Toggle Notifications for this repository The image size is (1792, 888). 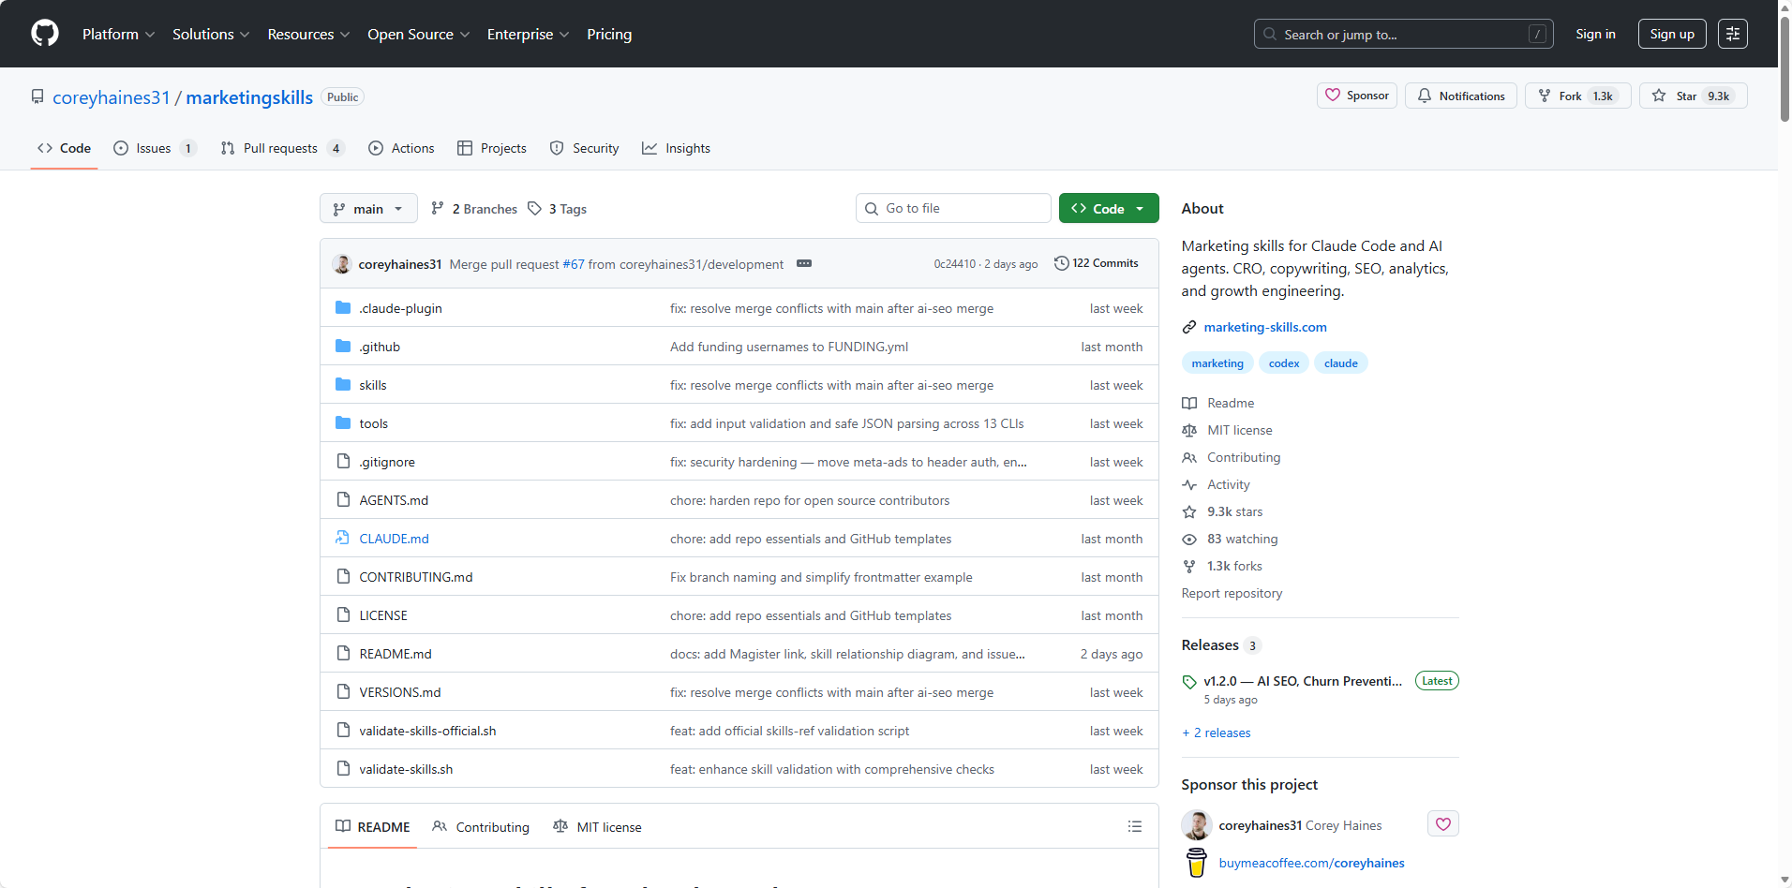coord(1460,96)
